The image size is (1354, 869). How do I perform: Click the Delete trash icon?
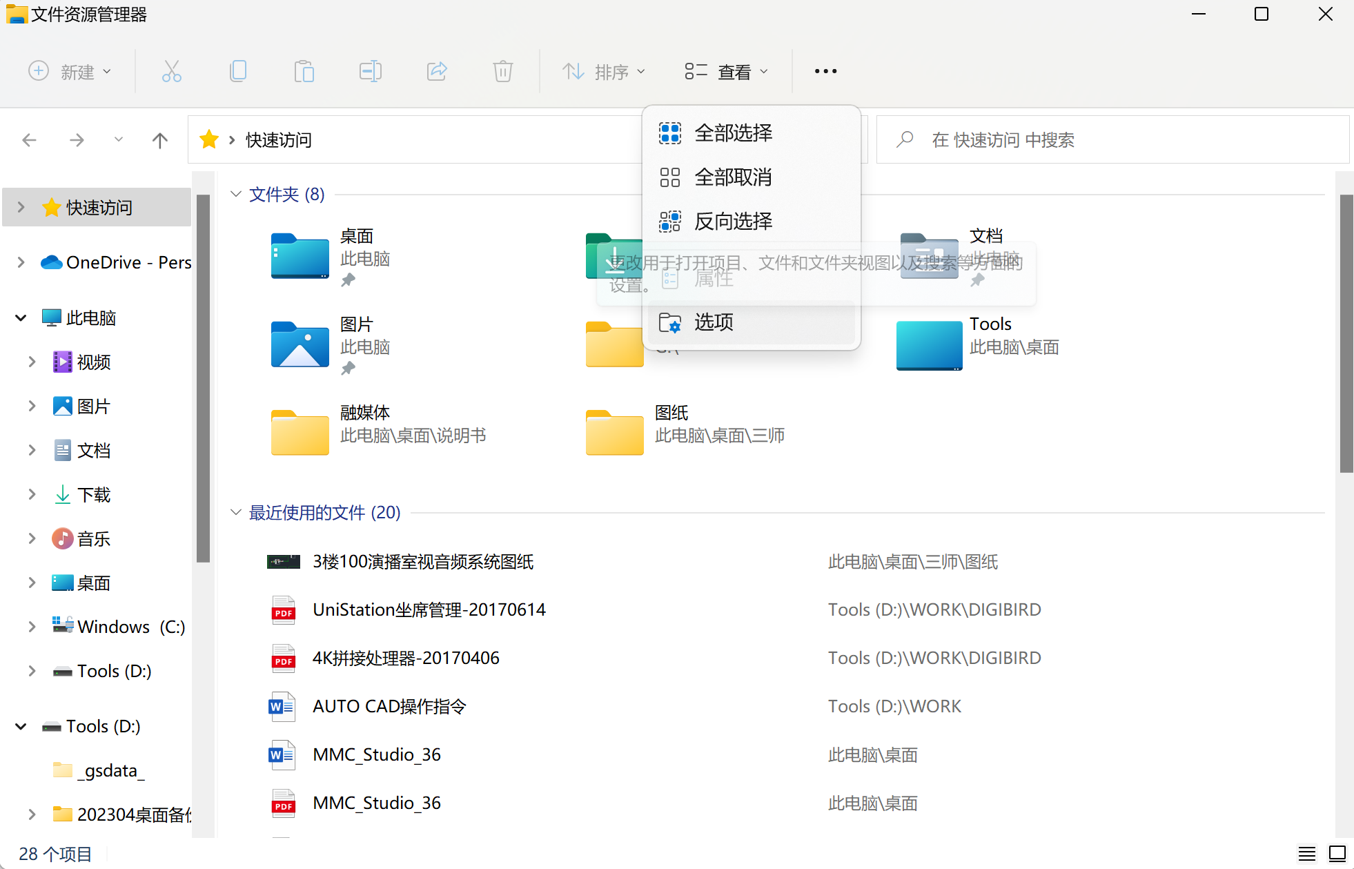click(503, 71)
